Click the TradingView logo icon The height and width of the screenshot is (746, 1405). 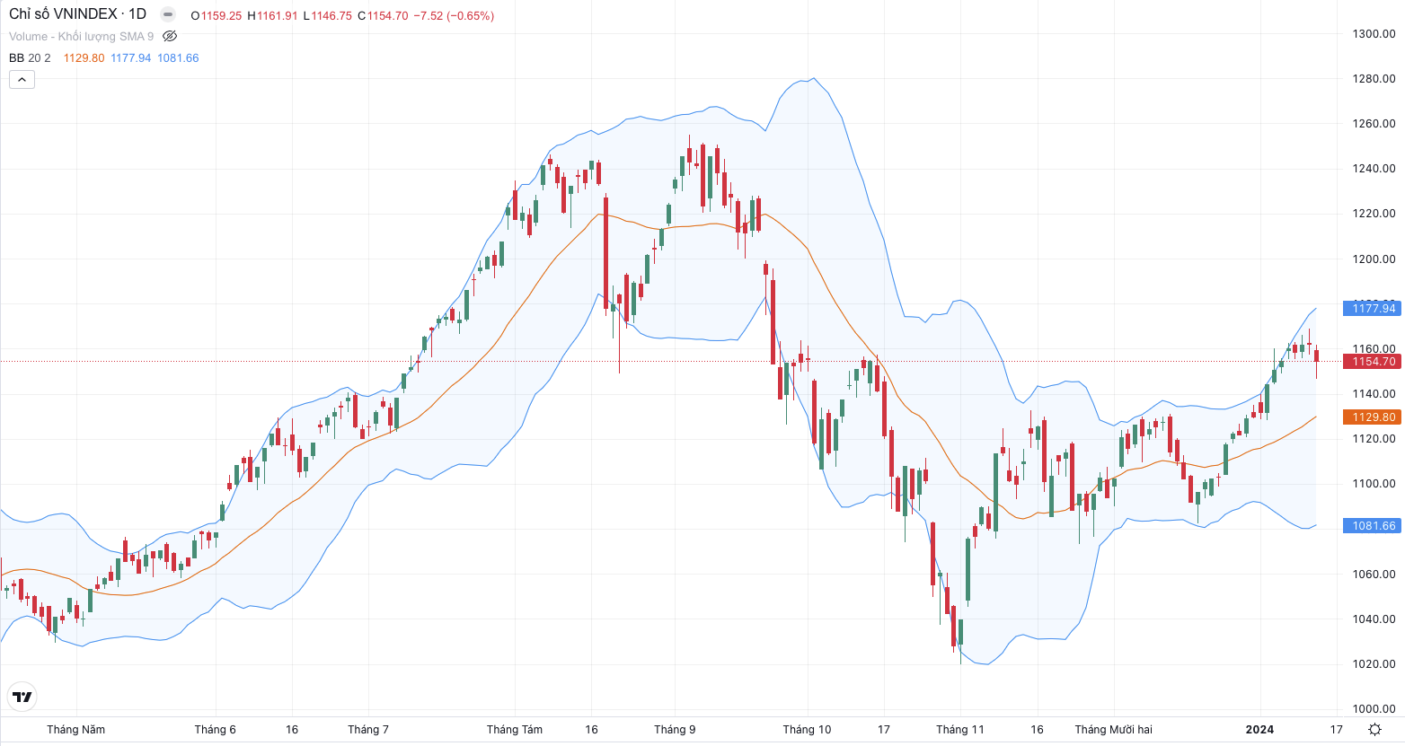click(x=22, y=697)
